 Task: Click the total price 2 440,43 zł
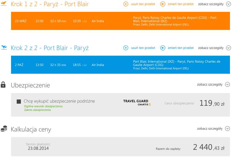pyautogui.click(x=209, y=147)
